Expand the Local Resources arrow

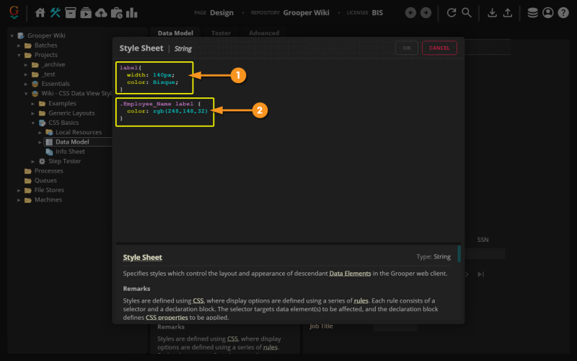coord(40,132)
